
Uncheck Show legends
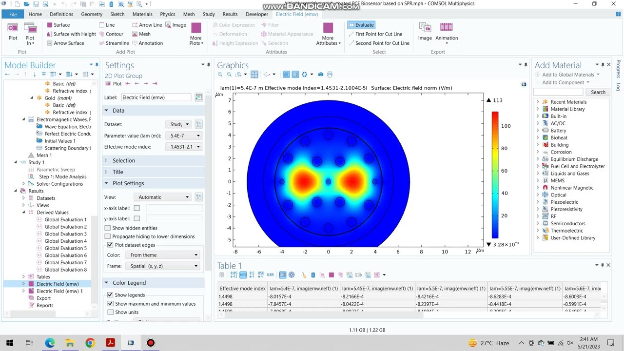pyautogui.click(x=110, y=295)
